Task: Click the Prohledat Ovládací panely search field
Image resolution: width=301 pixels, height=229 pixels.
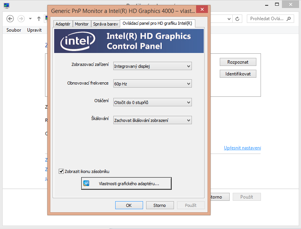Action: [270, 19]
